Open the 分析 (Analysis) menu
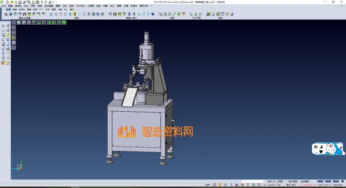Viewport: 346px width, 188px height. pos(64,6)
